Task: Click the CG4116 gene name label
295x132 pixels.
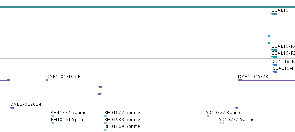Action: pos(280,10)
